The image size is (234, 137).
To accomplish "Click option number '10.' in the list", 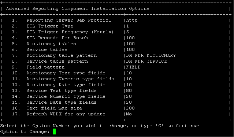I will tap(16, 73).
